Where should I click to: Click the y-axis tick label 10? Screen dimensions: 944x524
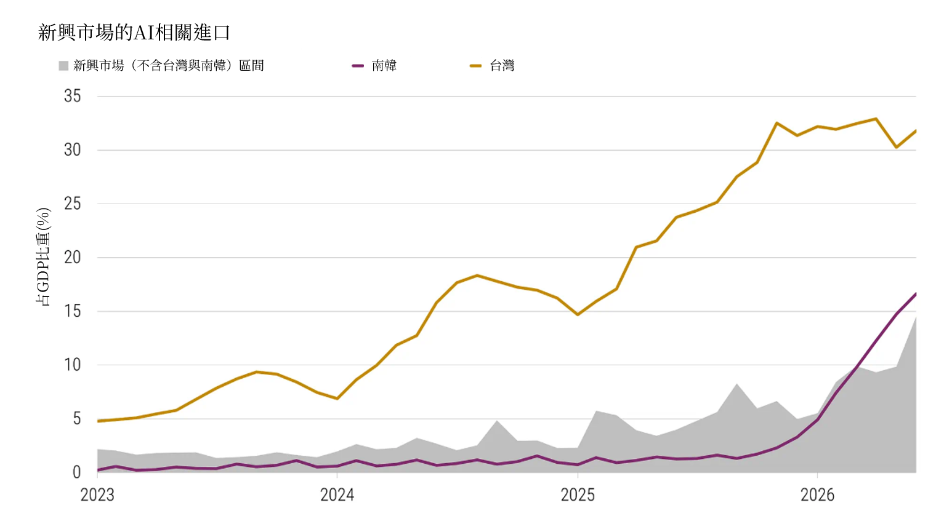pyautogui.click(x=72, y=365)
